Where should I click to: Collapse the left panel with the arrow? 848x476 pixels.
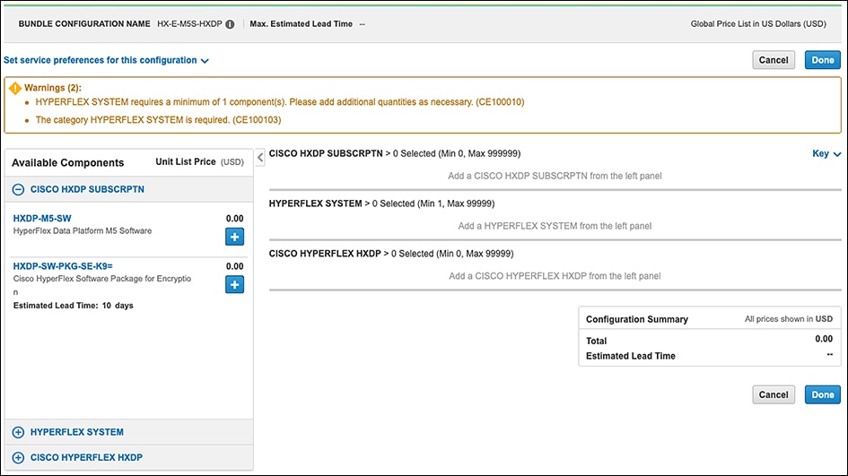[x=260, y=158]
